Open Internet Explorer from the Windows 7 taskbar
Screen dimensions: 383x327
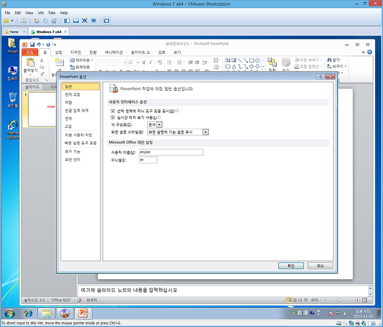(28, 313)
